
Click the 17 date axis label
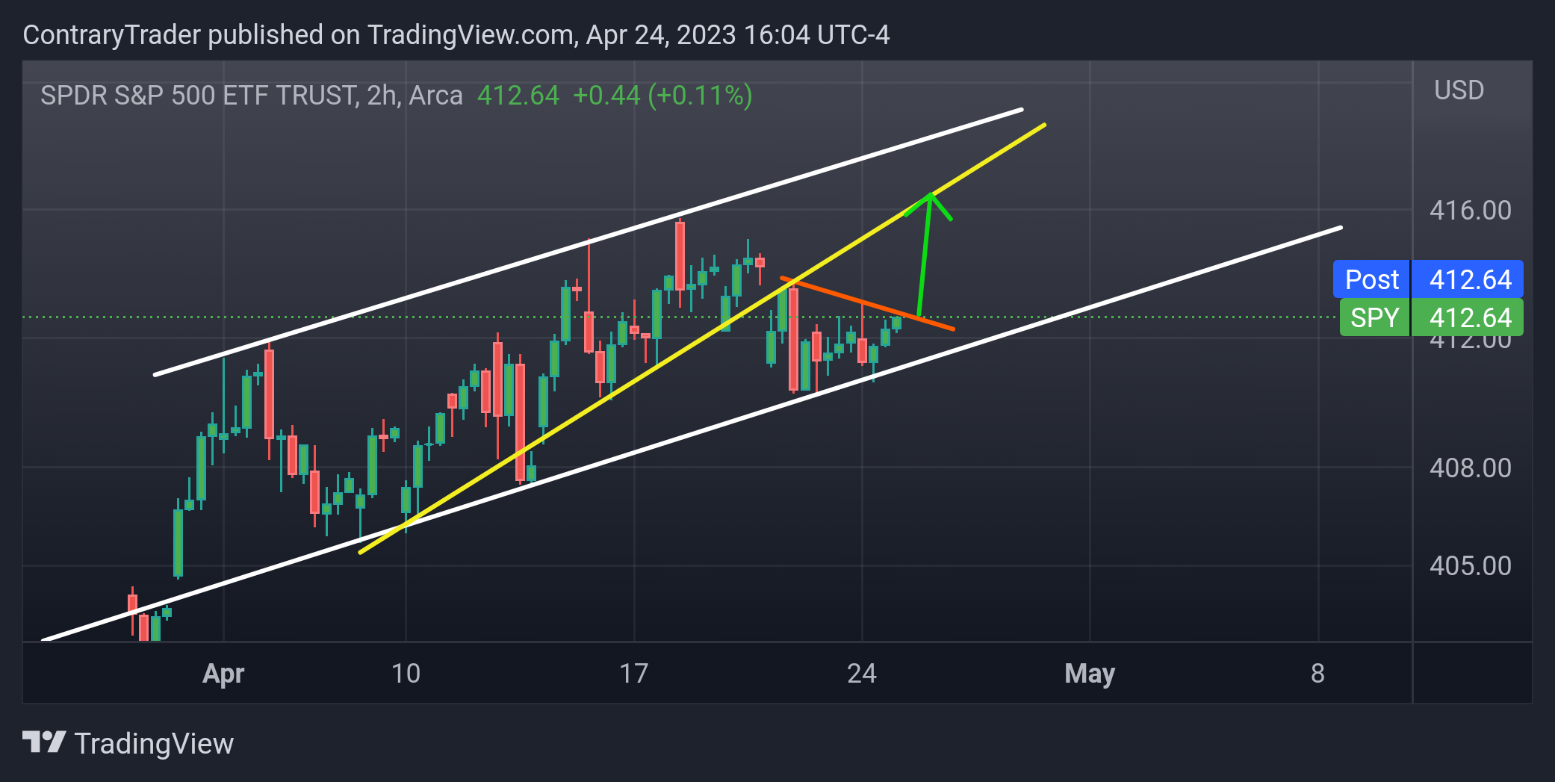633,674
